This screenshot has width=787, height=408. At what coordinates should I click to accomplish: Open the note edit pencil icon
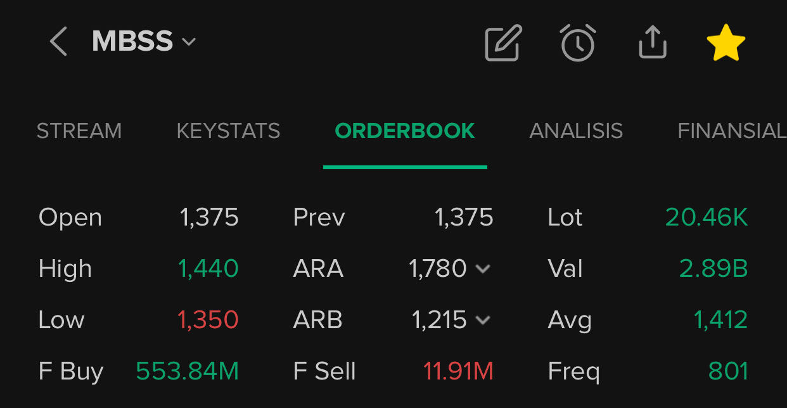(x=503, y=43)
